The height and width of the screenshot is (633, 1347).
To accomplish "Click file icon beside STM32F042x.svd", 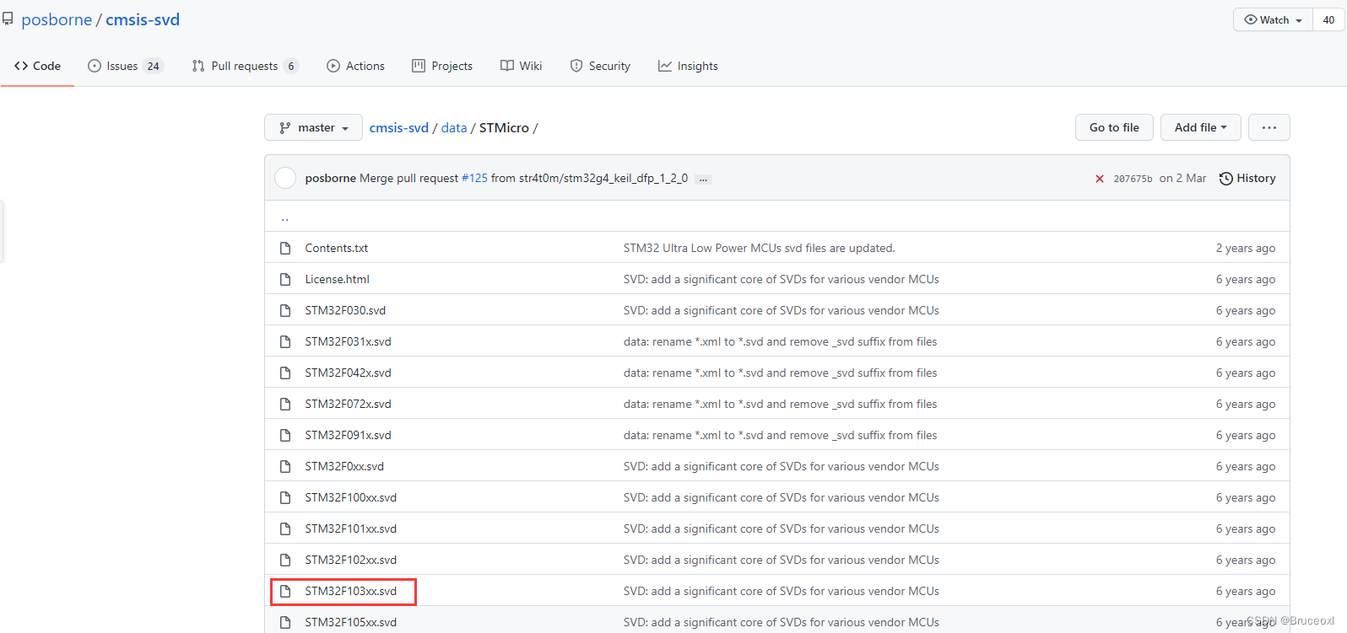I will [x=285, y=373].
